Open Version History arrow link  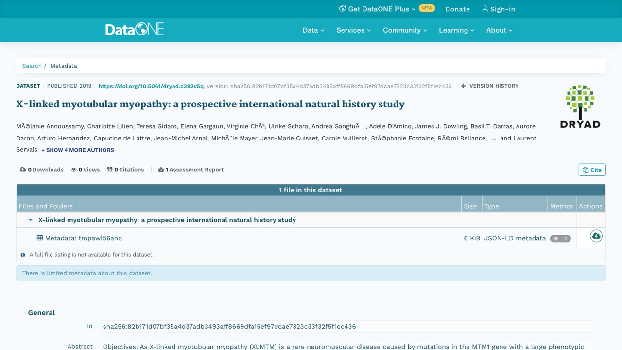point(490,86)
